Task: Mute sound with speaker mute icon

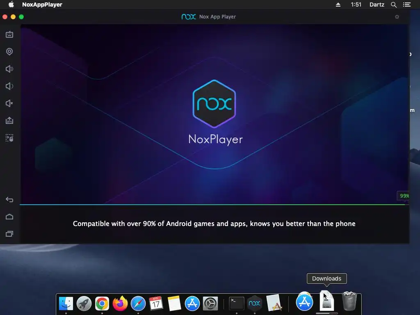Action: point(9,103)
